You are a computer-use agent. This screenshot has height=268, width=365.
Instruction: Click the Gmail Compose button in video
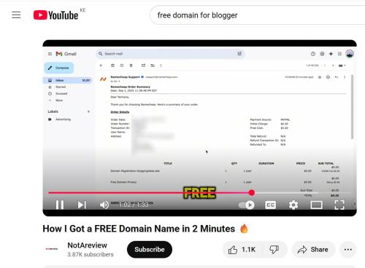pyautogui.click(x=59, y=68)
